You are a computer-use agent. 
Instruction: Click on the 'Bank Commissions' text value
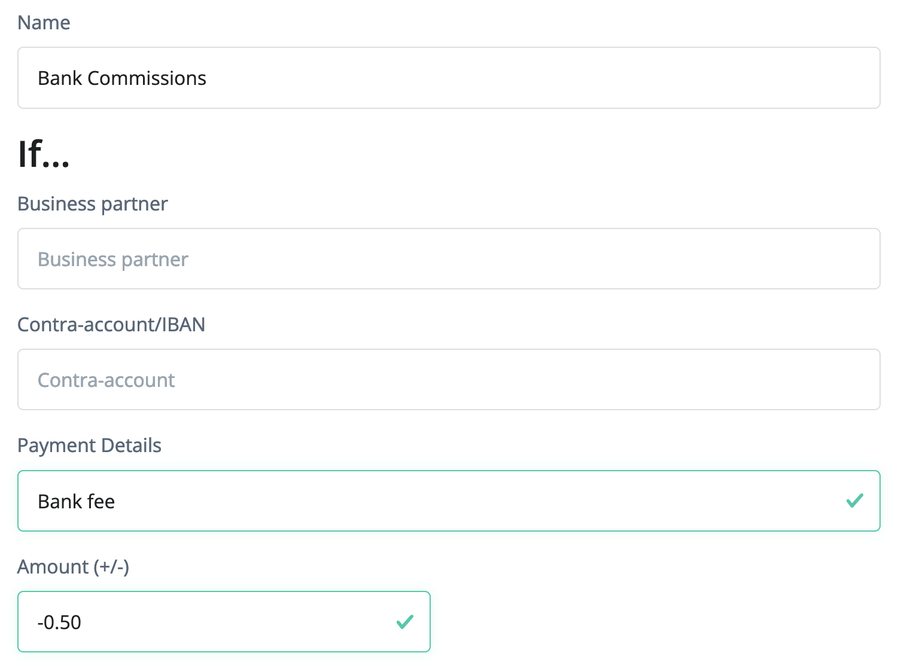122,78
